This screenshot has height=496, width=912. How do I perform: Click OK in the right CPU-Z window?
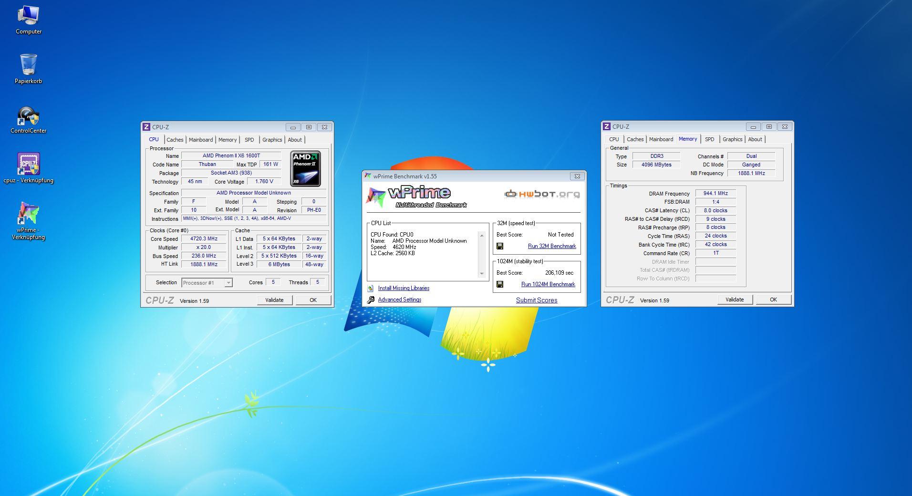tap(773, 300)
